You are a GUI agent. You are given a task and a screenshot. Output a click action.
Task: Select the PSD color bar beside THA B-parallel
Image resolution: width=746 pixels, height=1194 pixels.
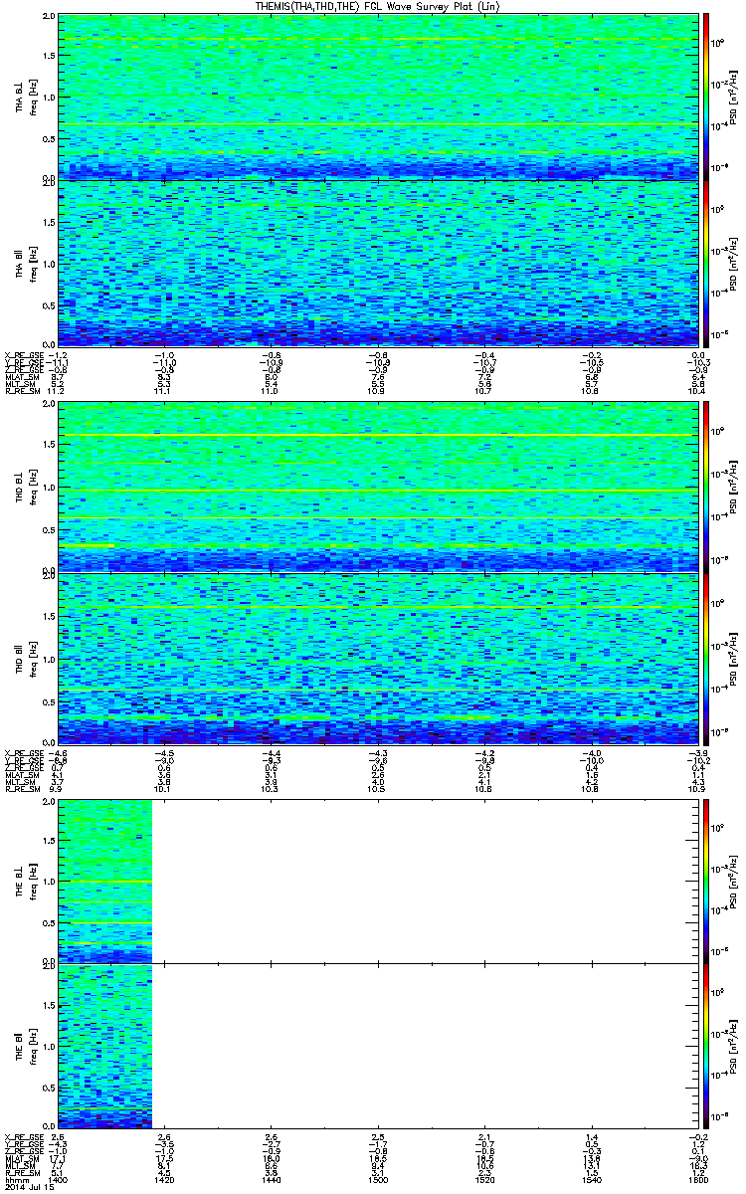point(706,263)
